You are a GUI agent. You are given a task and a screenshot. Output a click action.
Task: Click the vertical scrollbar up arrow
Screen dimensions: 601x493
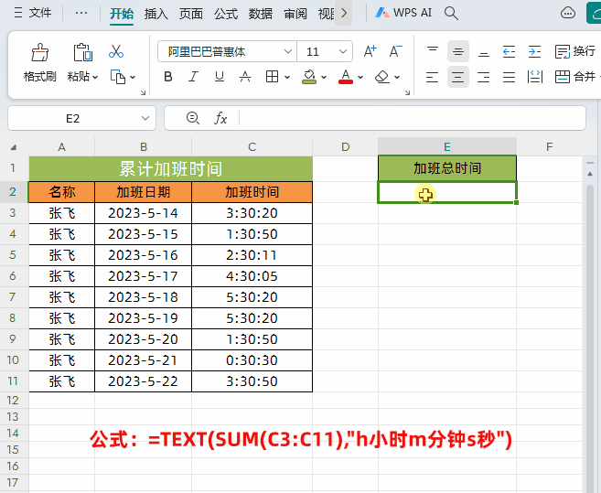pos(590,174)
